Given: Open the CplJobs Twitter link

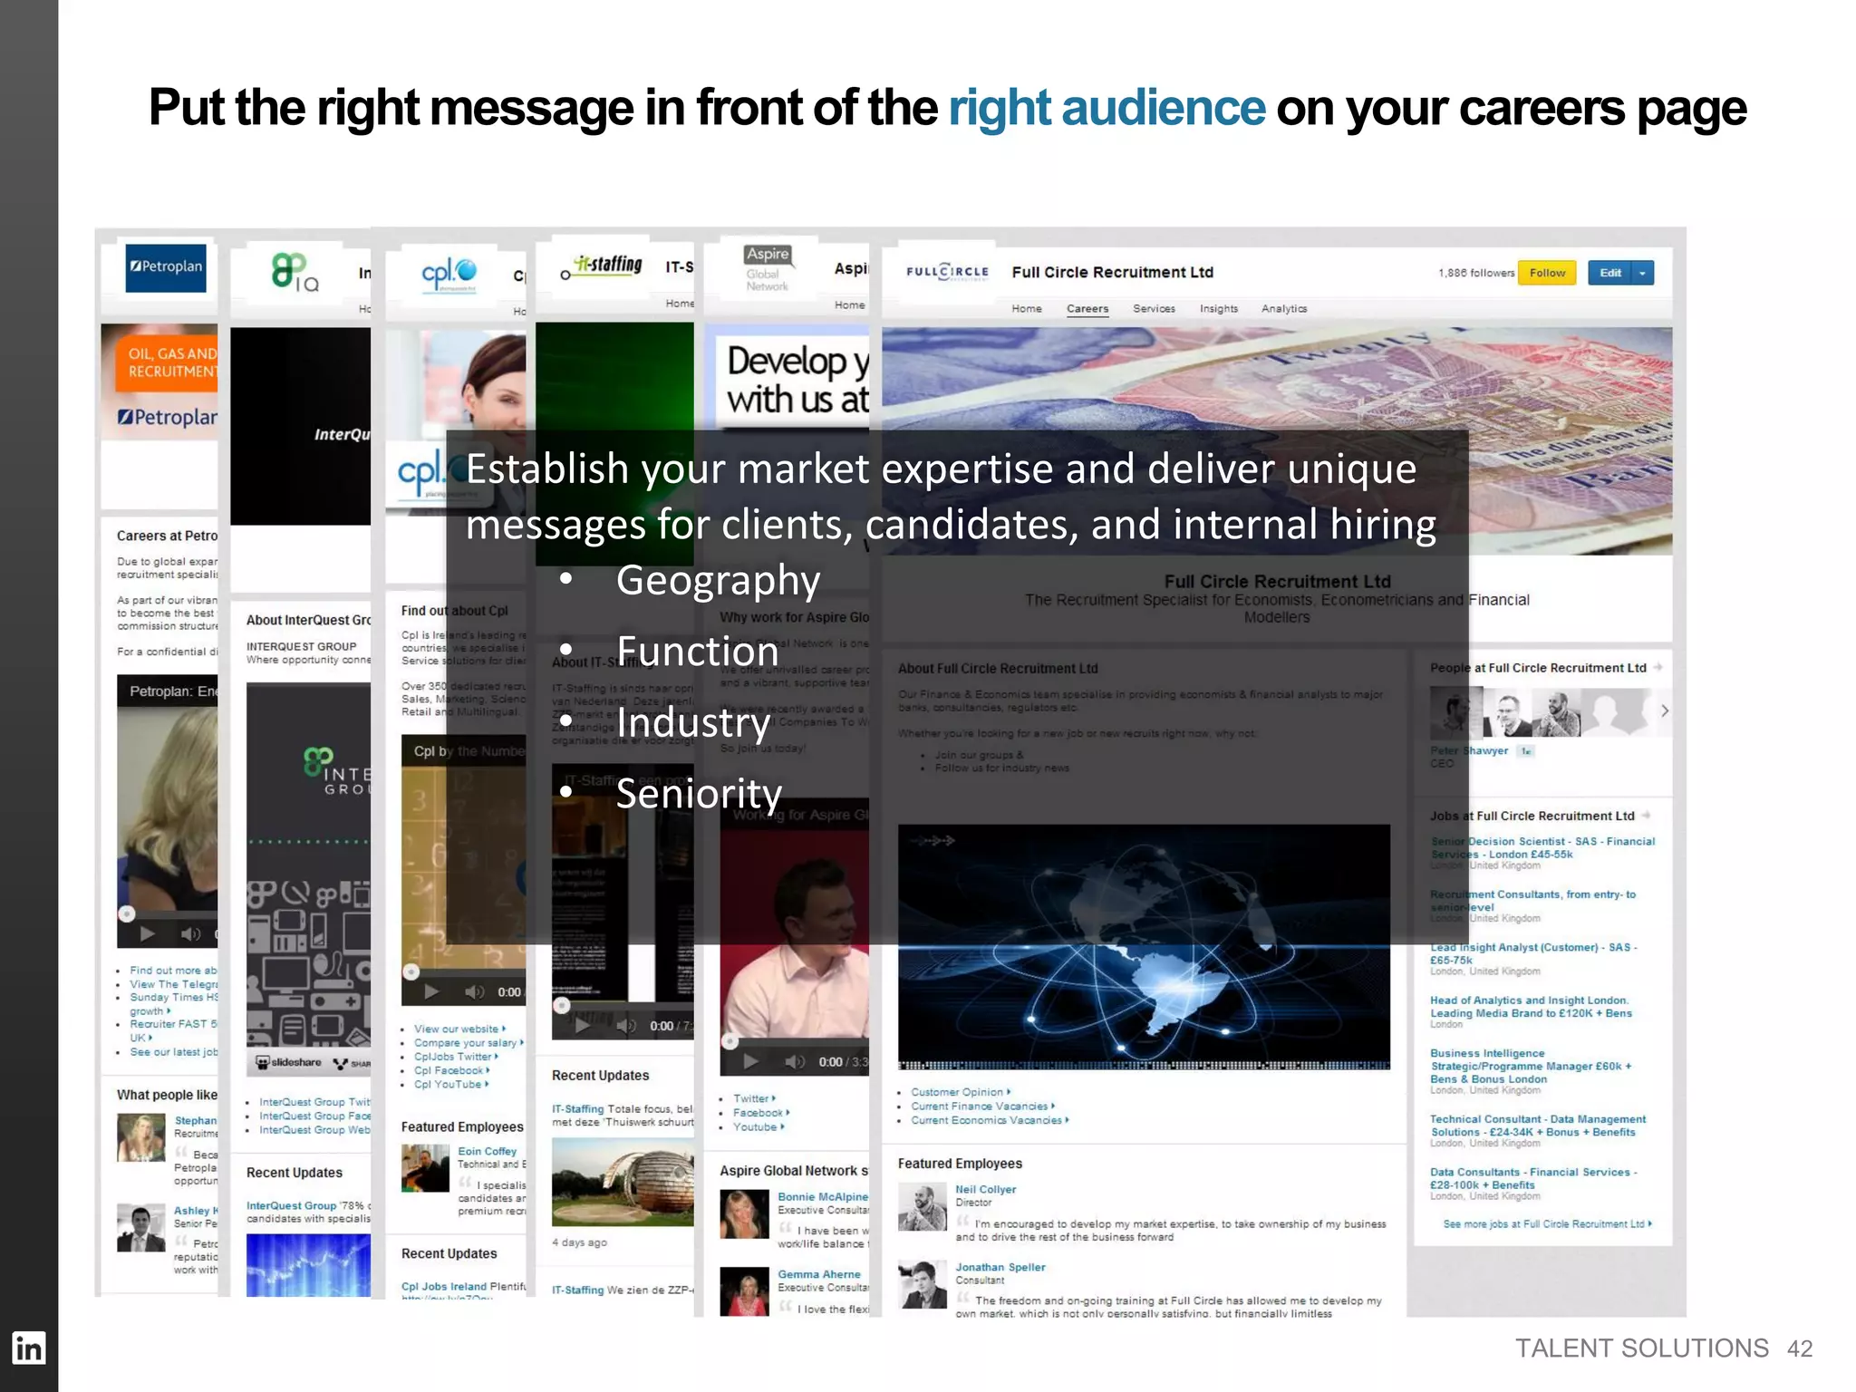Looking at the screenshot, I should [x=458, y=1057].
